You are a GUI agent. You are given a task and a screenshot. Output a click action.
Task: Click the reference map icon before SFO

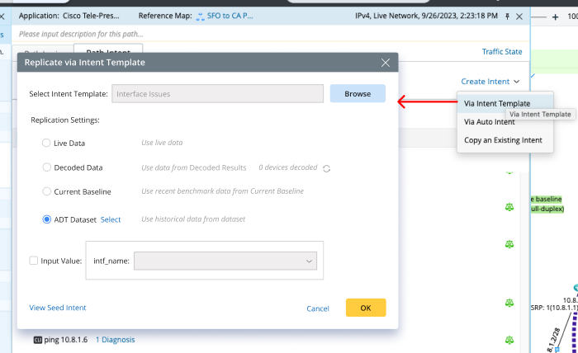pyautogui.click(x=201, y=16)
